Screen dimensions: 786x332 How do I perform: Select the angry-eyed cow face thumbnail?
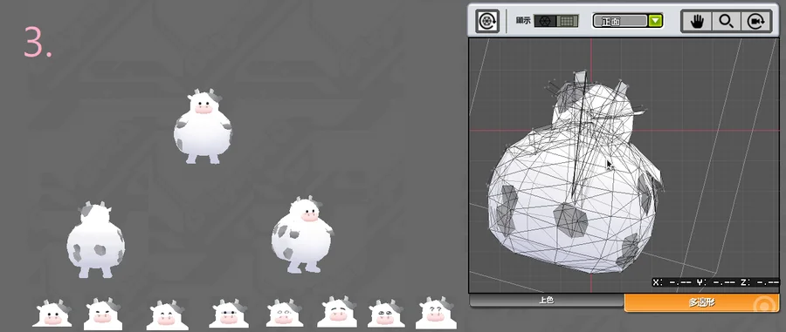click(102, 314)
